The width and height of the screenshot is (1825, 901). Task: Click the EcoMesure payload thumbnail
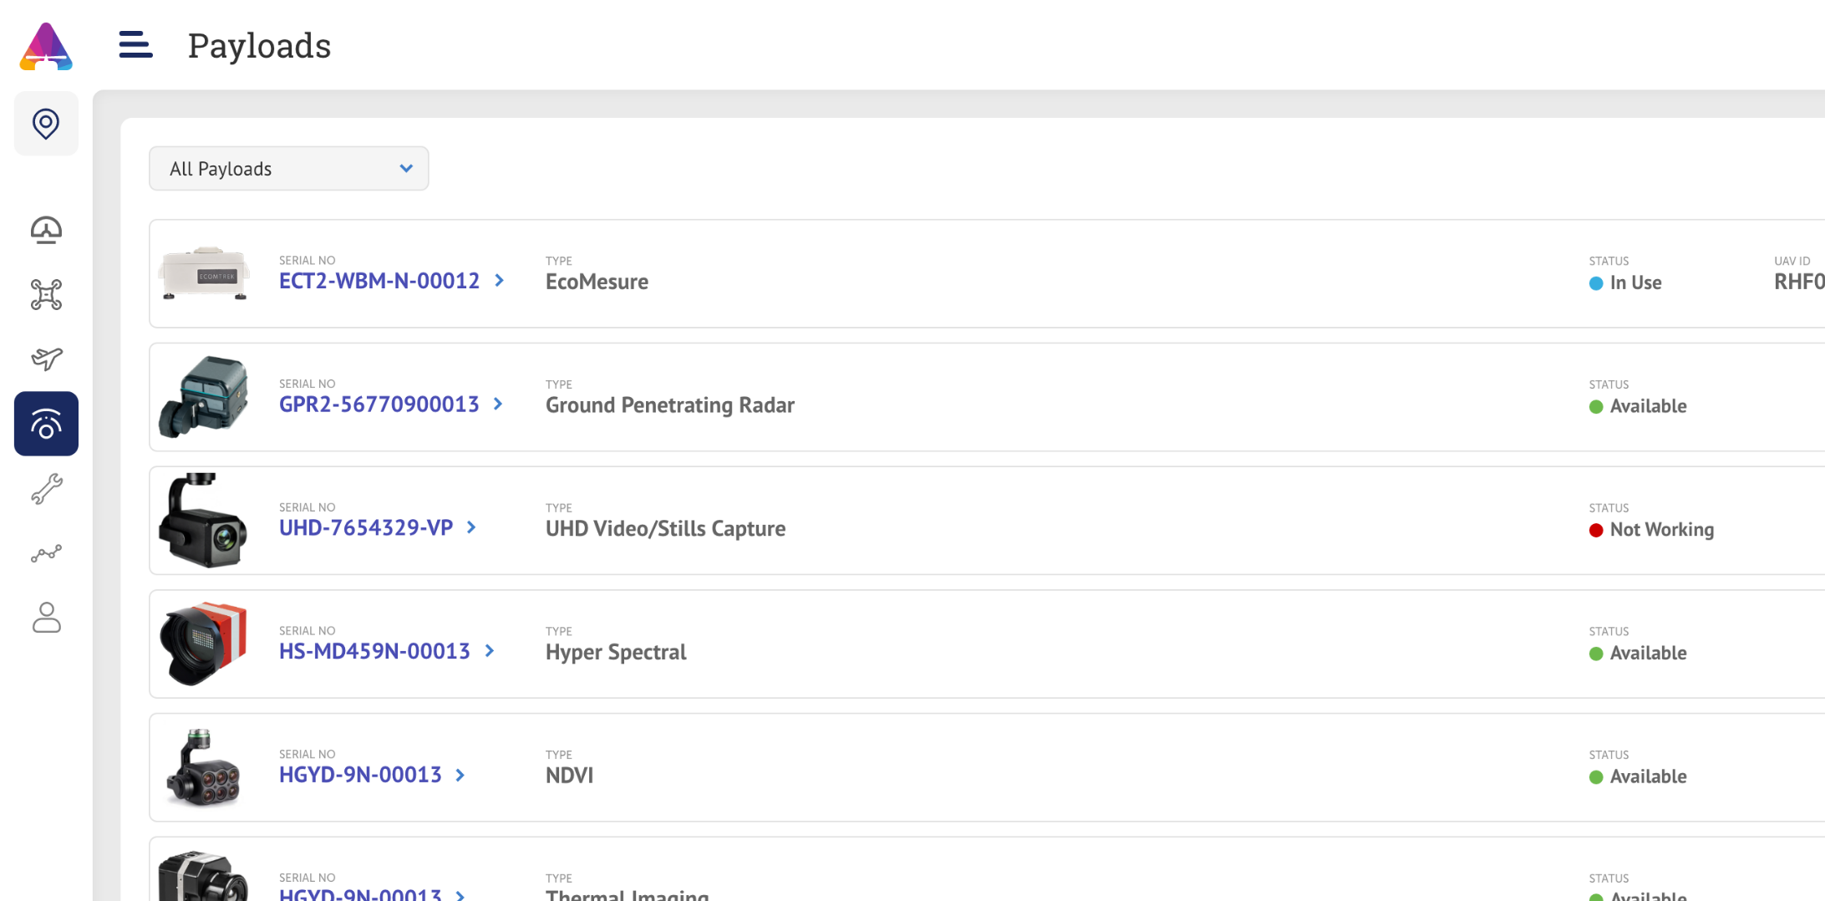pyautogui.click(x=205, y=274)
